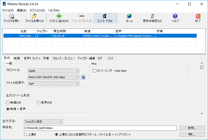Click the settings panel scrollbar thumb
Screen dimensions: 208x140
pos(201,67)
